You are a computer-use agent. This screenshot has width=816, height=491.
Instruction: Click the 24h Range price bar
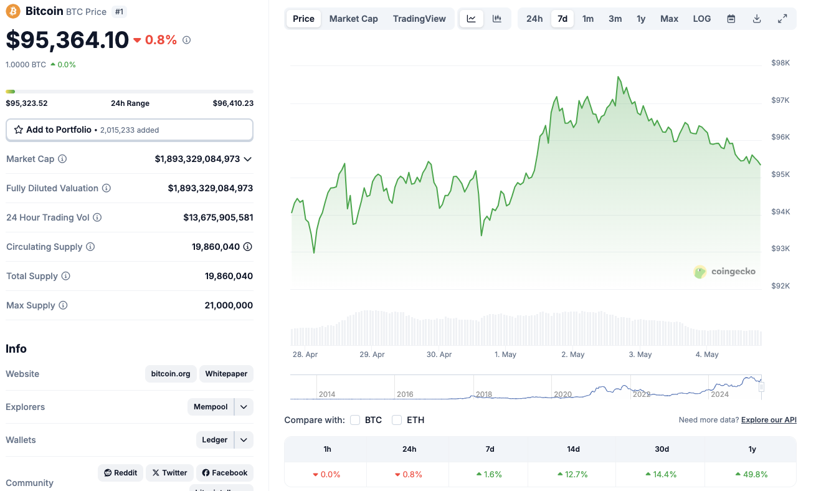coord(130,92)
